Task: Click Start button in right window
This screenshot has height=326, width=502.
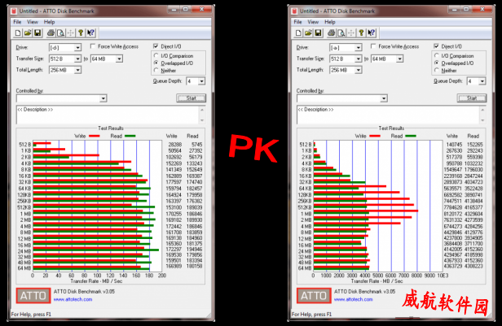Action: point(472,98)
